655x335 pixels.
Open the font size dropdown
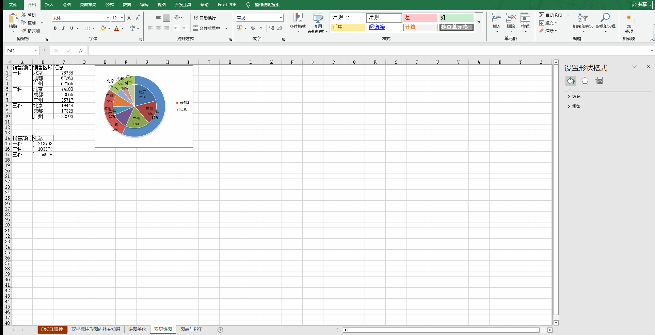pyautogui.click(x=122, y=18)
